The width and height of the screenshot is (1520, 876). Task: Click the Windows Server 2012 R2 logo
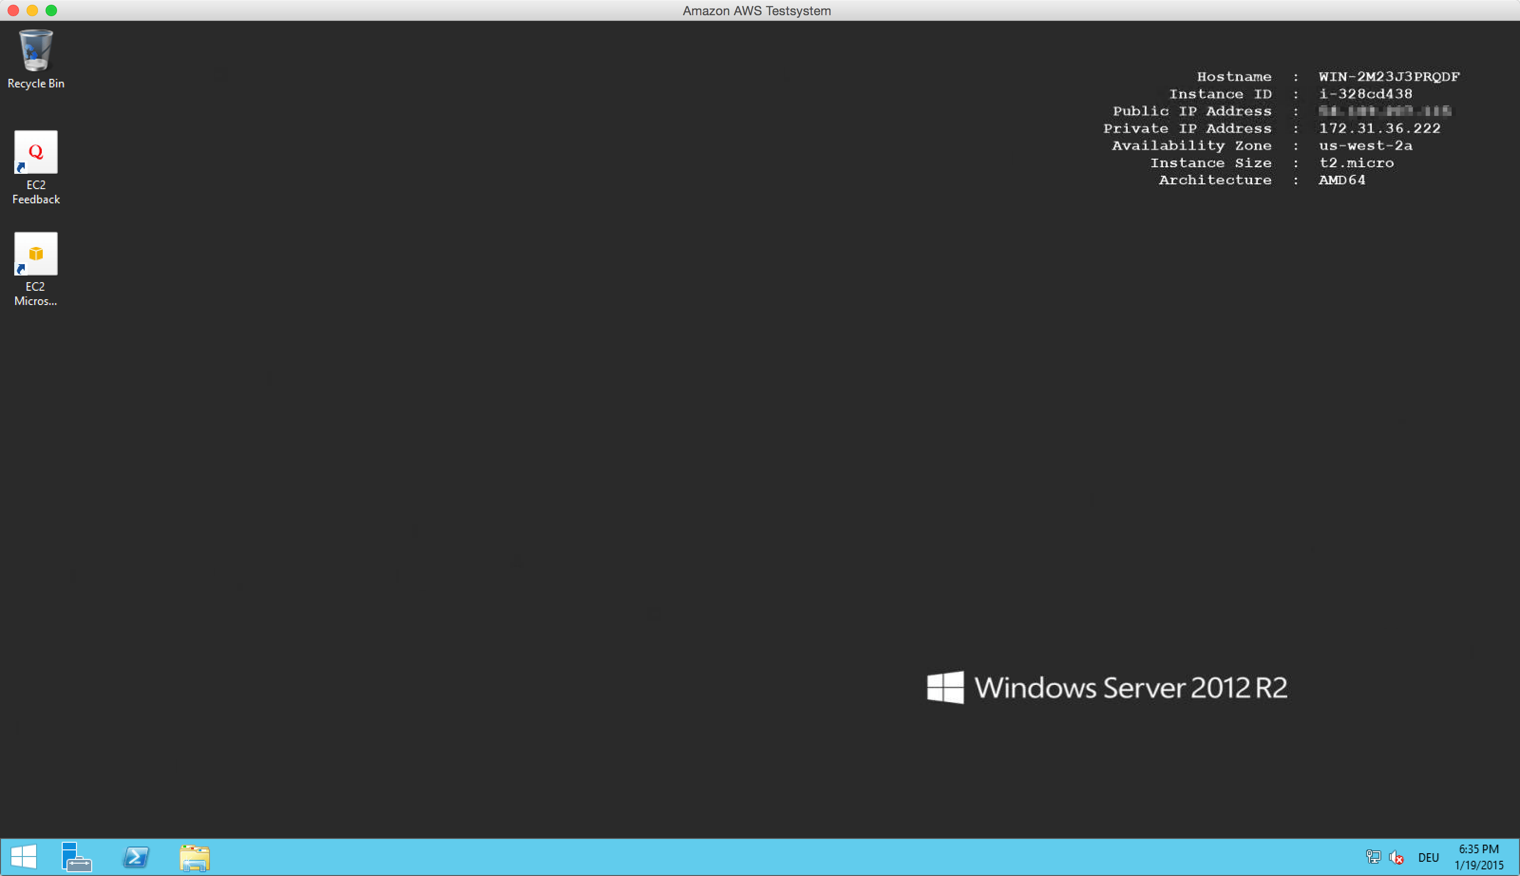(x=1107, y=687)
